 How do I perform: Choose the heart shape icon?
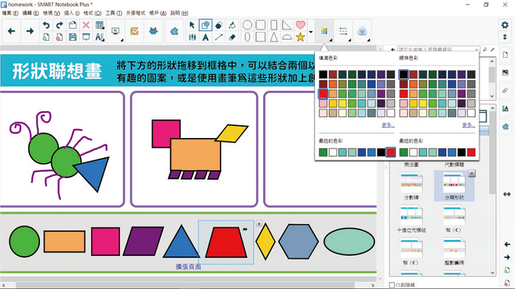[301, 24]
